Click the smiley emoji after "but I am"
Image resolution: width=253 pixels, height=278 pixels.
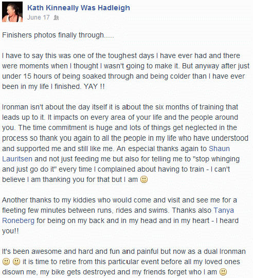[144, 179]
